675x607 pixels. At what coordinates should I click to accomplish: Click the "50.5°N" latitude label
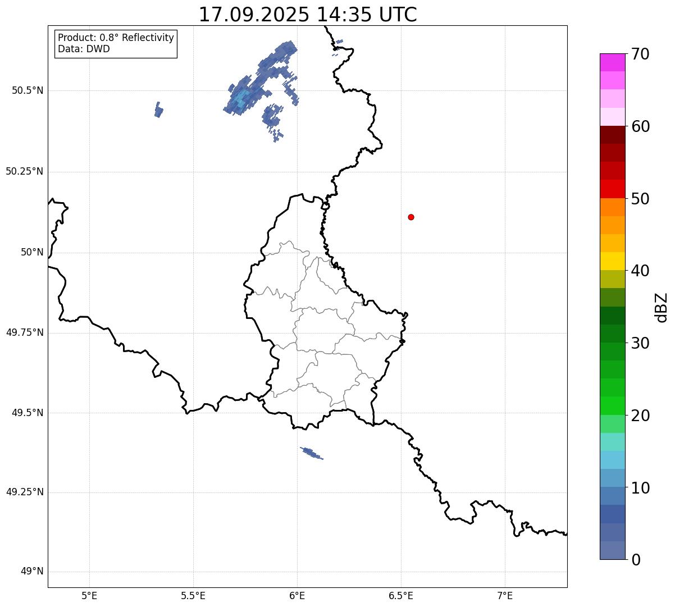(28, 90)
